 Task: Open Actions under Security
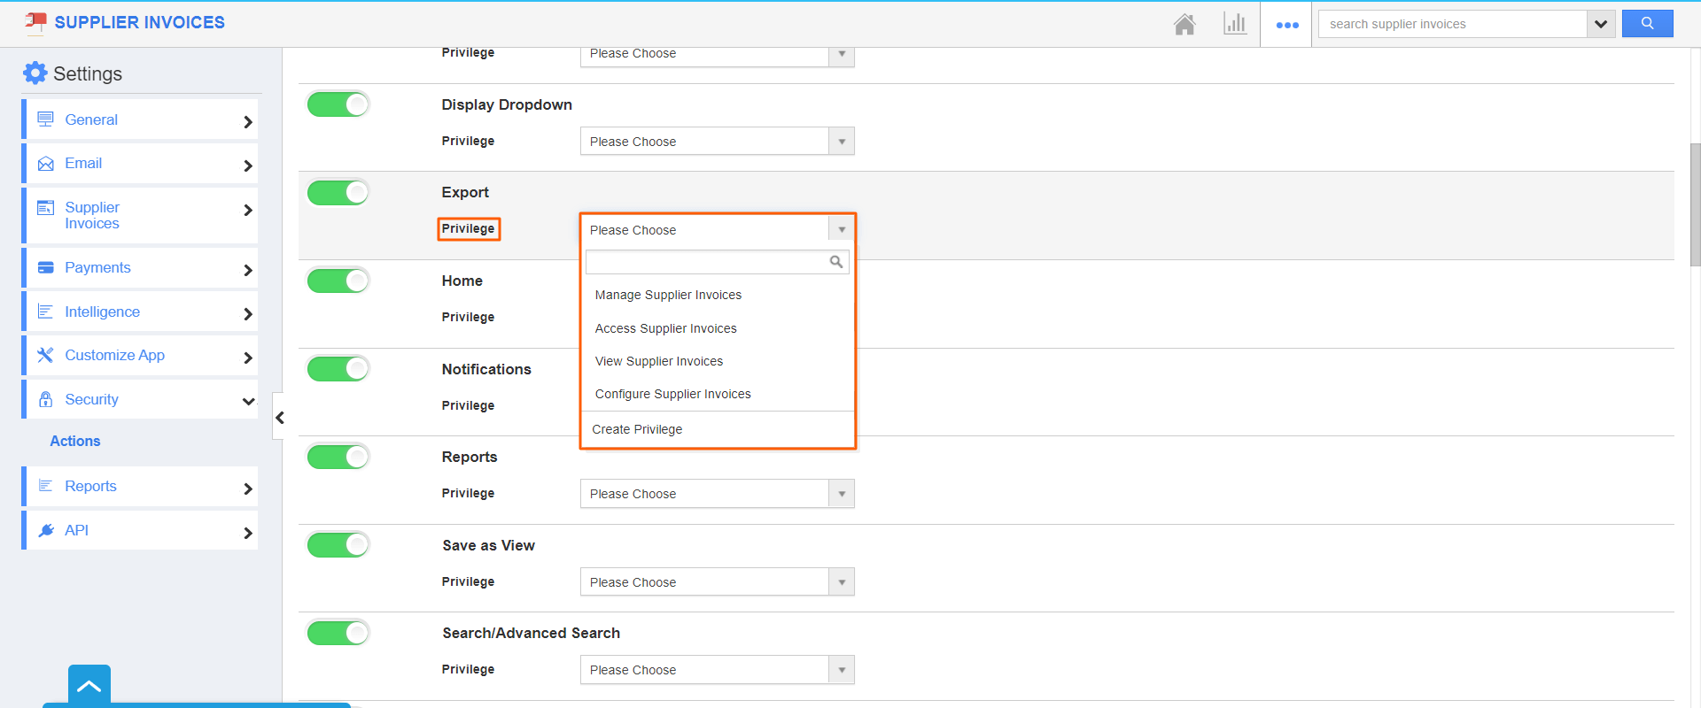[x=75, y=441]
